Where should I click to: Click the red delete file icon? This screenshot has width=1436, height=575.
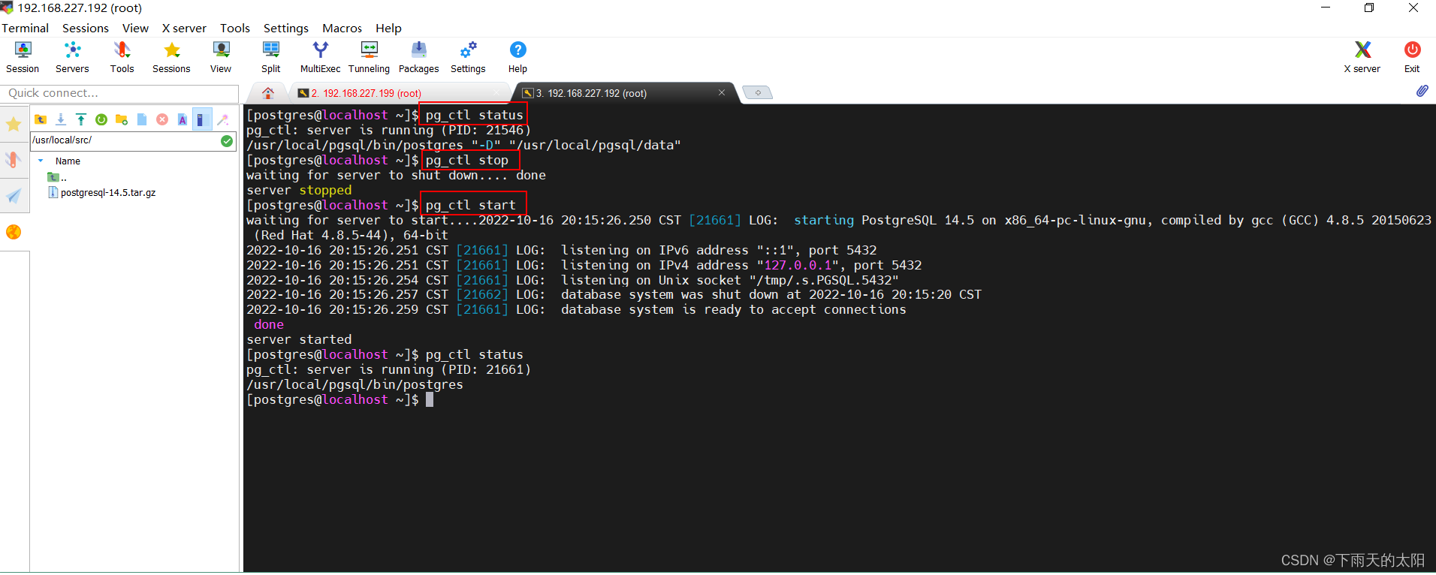coord(162,119)
